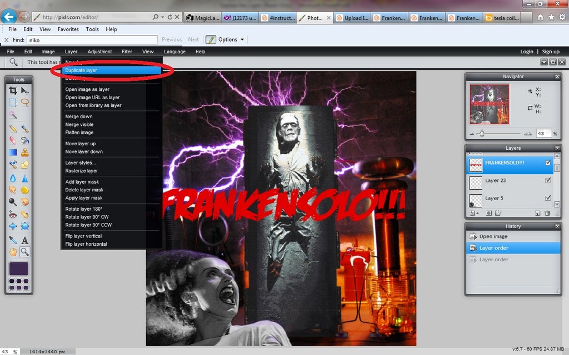569x355 pixels.
Task: Click the Login link
Action: coord(527,52)
